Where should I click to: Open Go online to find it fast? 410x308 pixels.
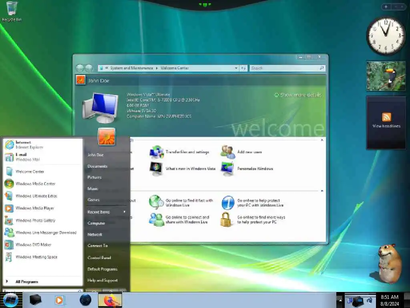(x=181, y=203)
